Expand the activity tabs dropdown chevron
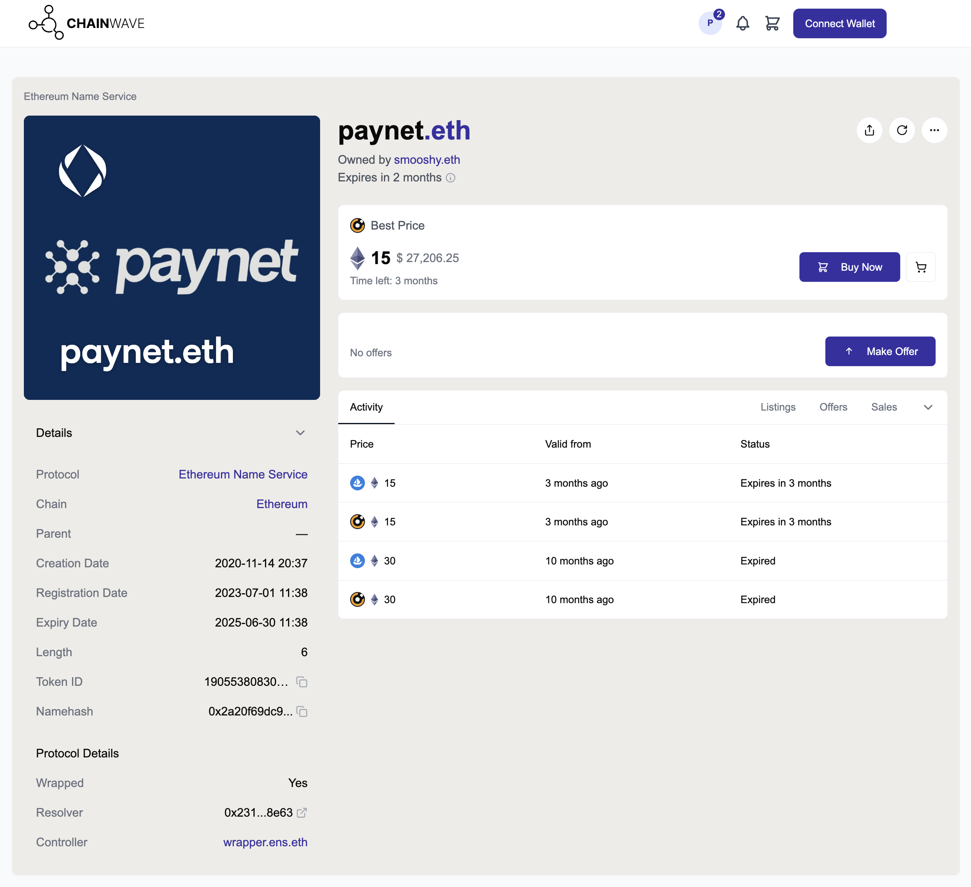The height and width of the screenshot is (887, 971). 928,407
